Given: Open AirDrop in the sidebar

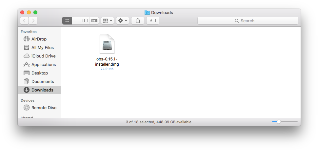Looking at the screenshot, I should coord(39,39).
